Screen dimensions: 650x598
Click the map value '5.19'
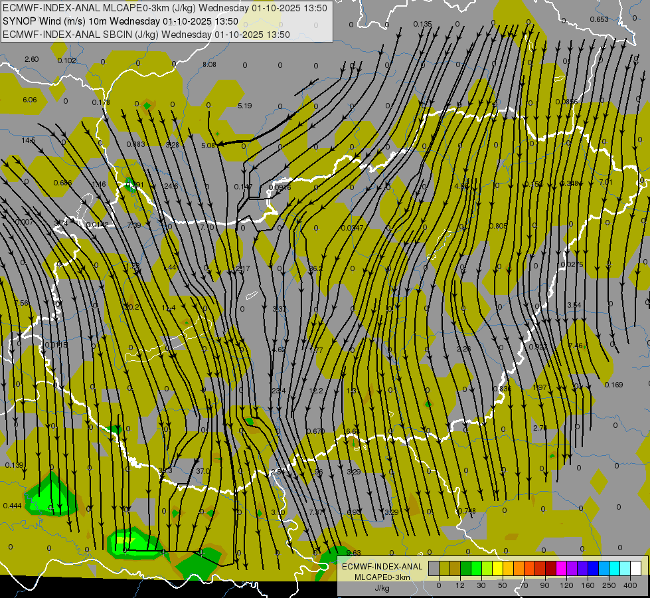pos(245,106)
